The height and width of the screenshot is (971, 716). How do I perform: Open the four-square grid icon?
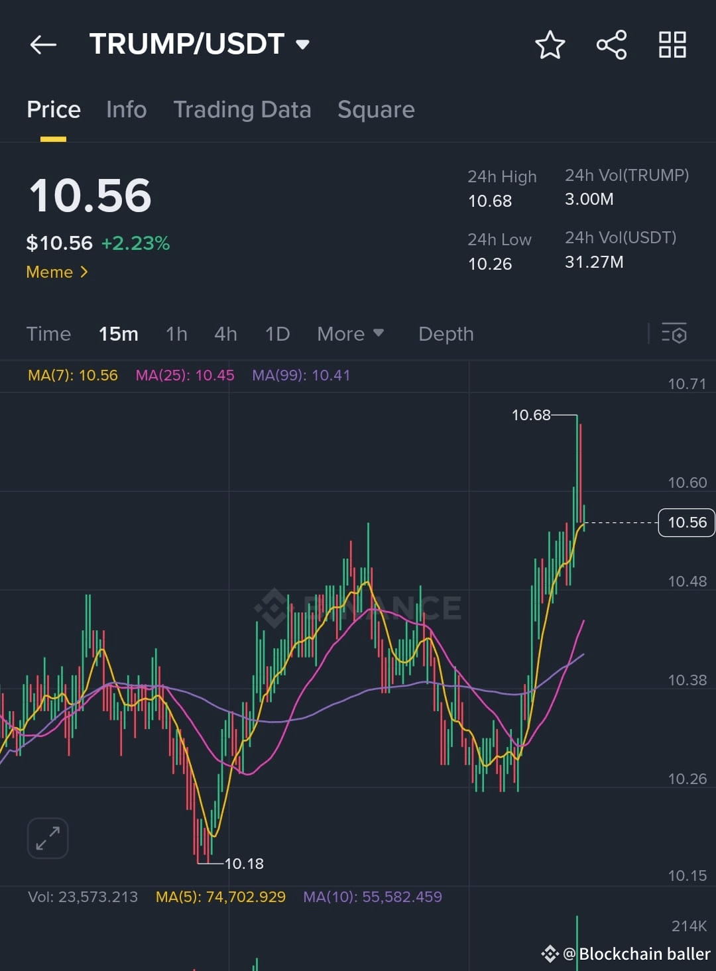672,45
